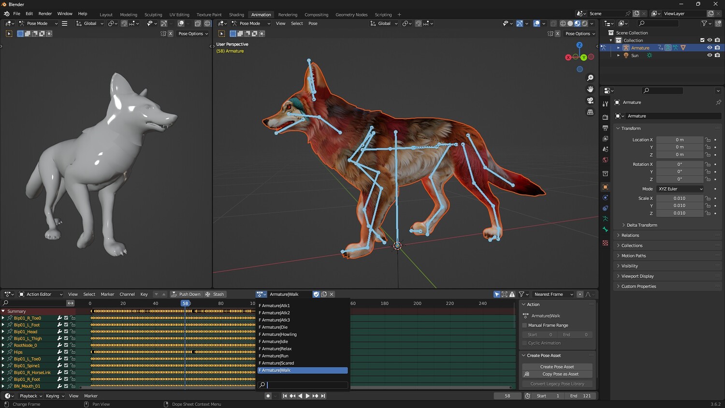Switch to View Layer properties tab

click(605, 139)
